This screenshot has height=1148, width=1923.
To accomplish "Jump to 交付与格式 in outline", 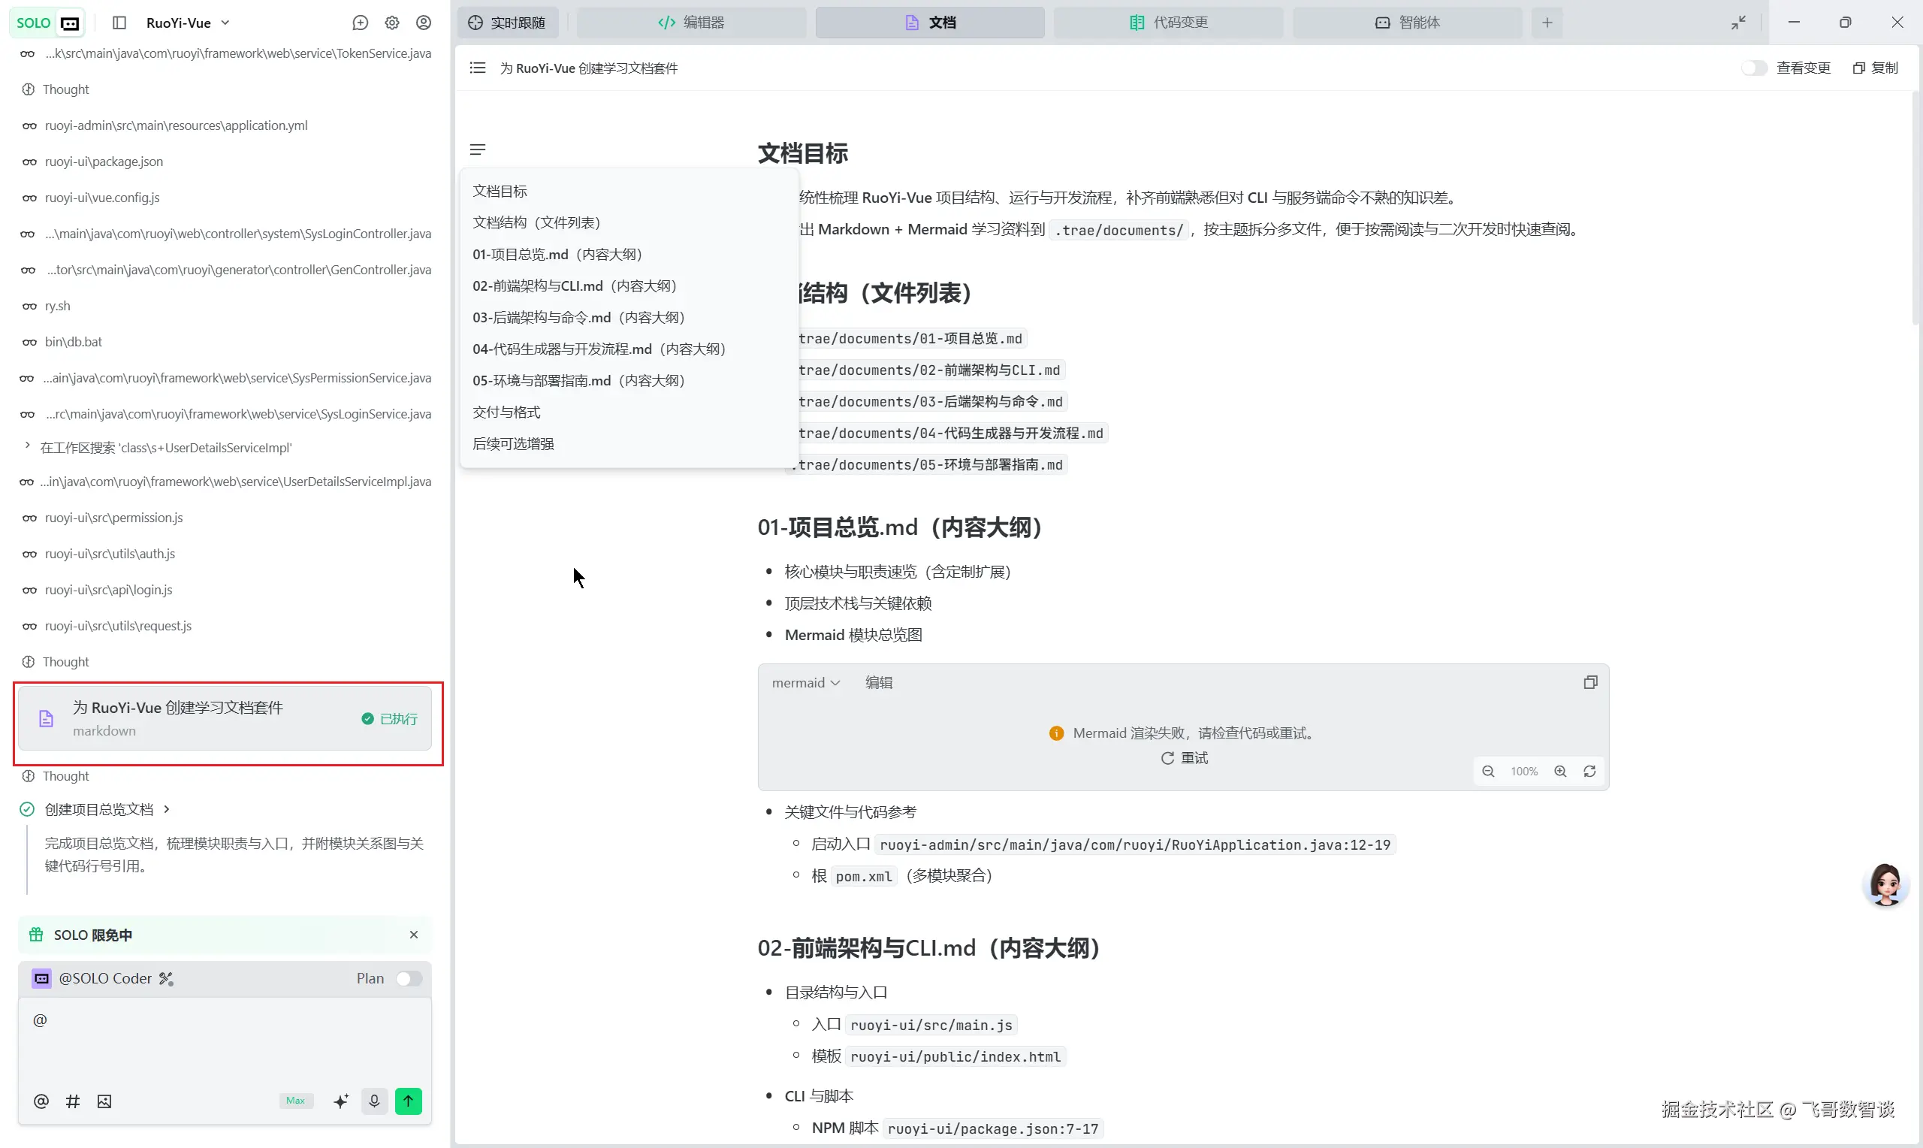I will 506,412.
